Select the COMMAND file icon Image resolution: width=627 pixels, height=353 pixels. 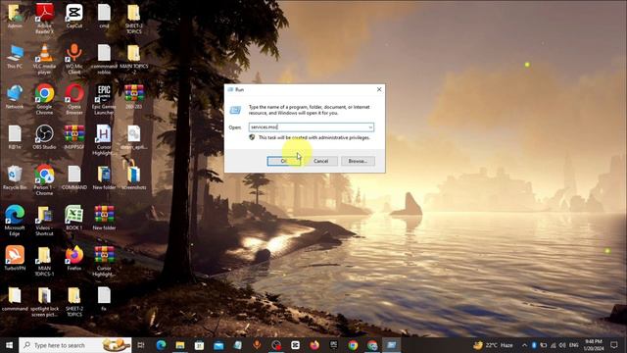pyautogui.click(x=74, y=177)
